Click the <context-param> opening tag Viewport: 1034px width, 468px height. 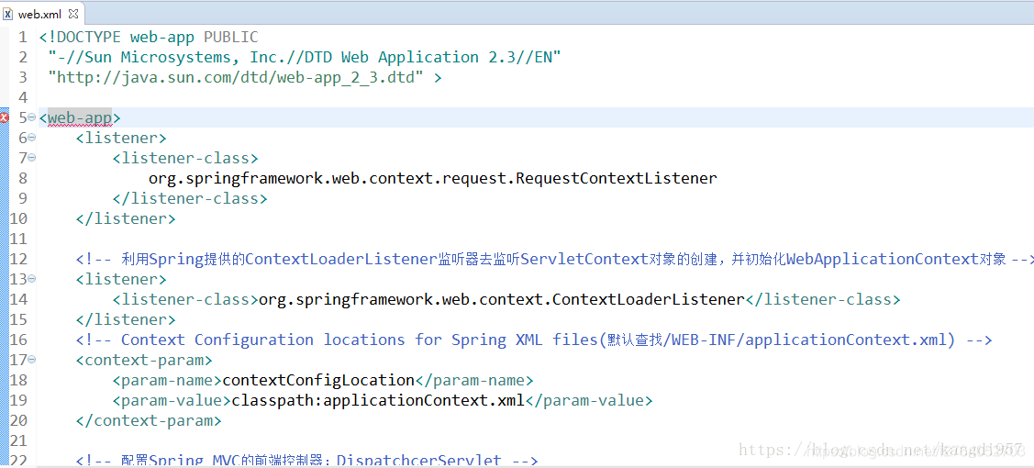[x=144, y=361]
